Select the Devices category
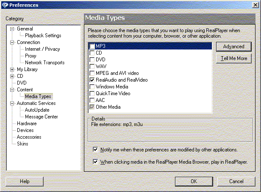This screenshot has height=192, width=261. (x=25, y=130)
